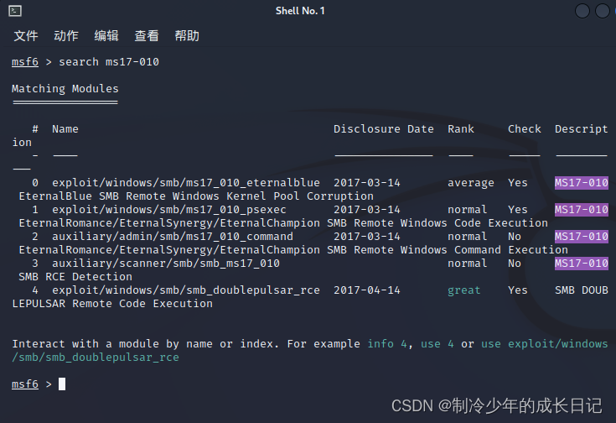Click the 'Name' column header
The image size is (616, 423).
[65, 129]
